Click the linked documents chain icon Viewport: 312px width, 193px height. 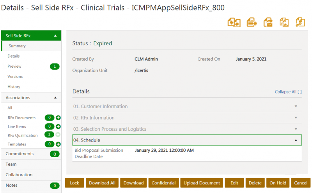click(x=300, y=22)
